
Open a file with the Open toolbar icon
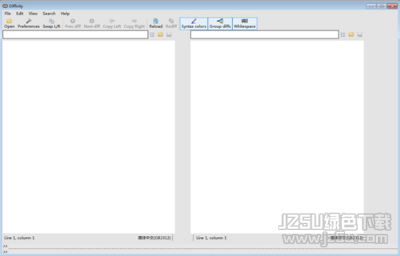[x=9, y=21]
